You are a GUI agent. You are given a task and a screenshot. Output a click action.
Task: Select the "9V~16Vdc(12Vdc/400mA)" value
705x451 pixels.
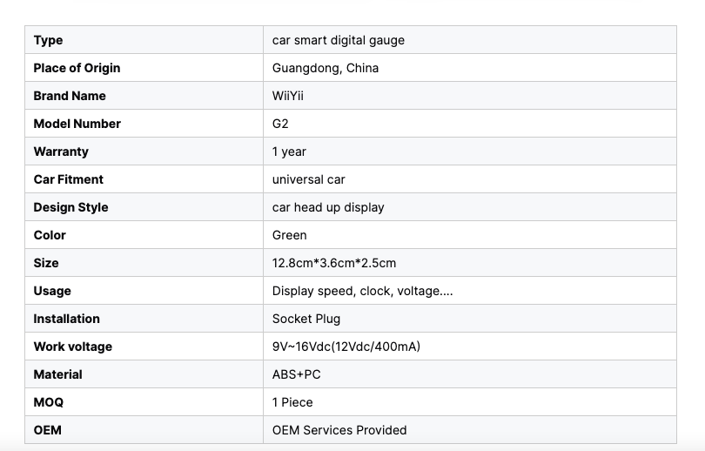pos(346,347)
